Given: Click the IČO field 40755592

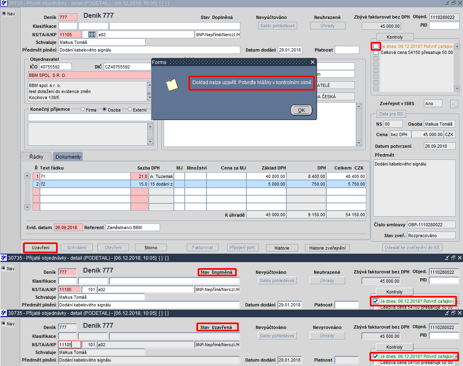Looking at the screenshot, I should pos(56,66).
